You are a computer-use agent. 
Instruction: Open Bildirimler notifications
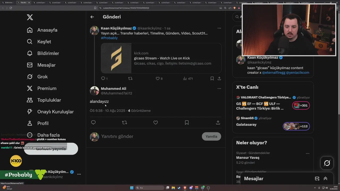[43, 53]
